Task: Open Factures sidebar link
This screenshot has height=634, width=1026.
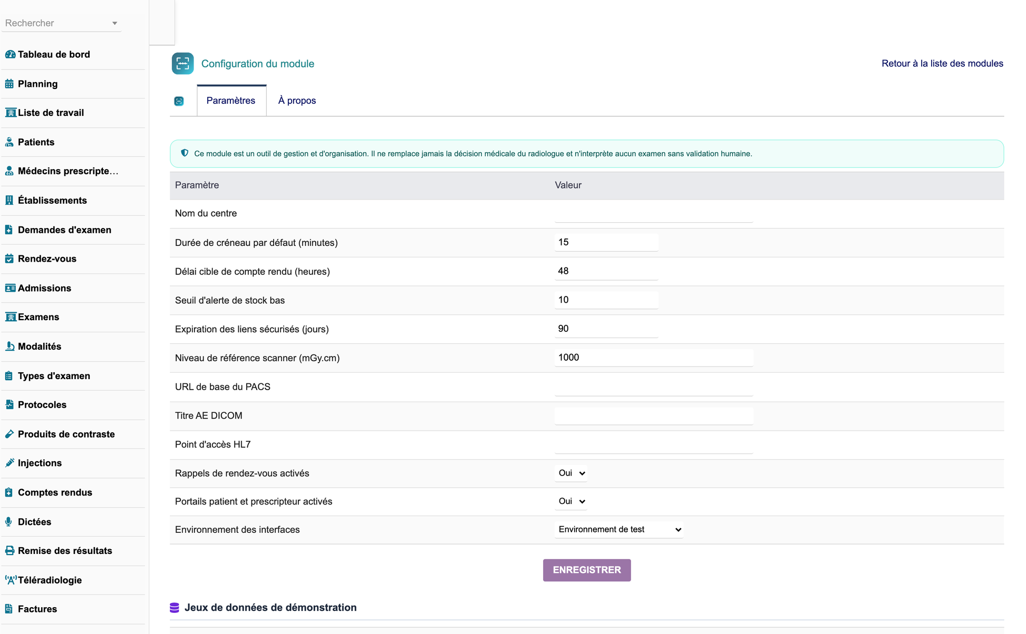Action: coord(37,609)
